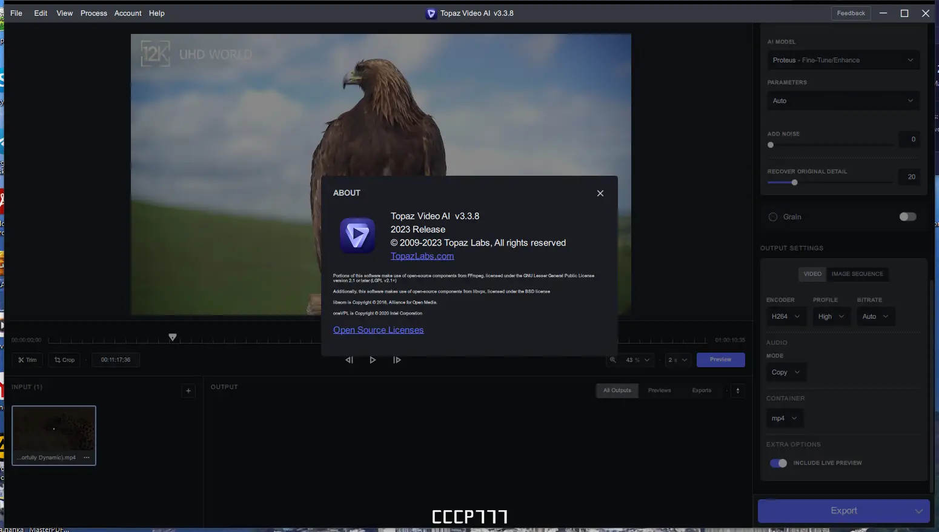Step forward one frame
This screenshot has width=939, height=532.
point(397,359)
